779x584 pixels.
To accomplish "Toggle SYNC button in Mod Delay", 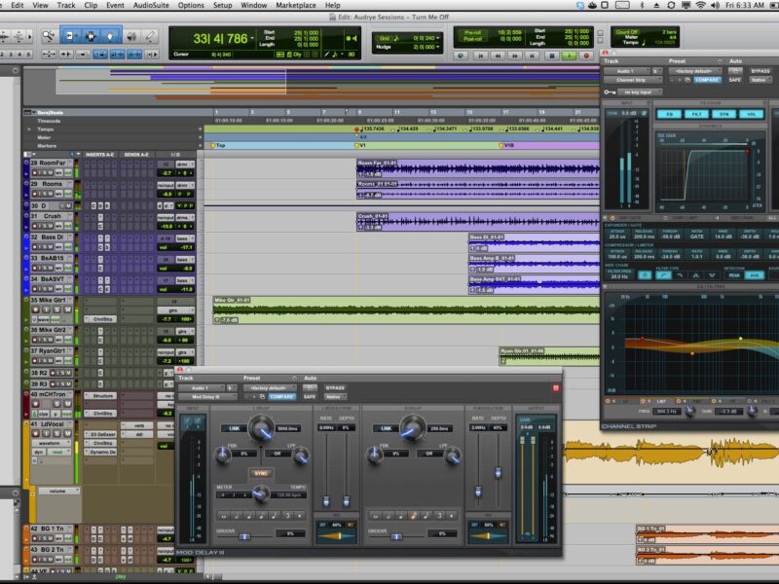I will click(261, 472).
